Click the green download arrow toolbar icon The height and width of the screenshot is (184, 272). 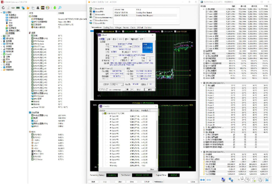pyautogui.click(x=55, y=8)
